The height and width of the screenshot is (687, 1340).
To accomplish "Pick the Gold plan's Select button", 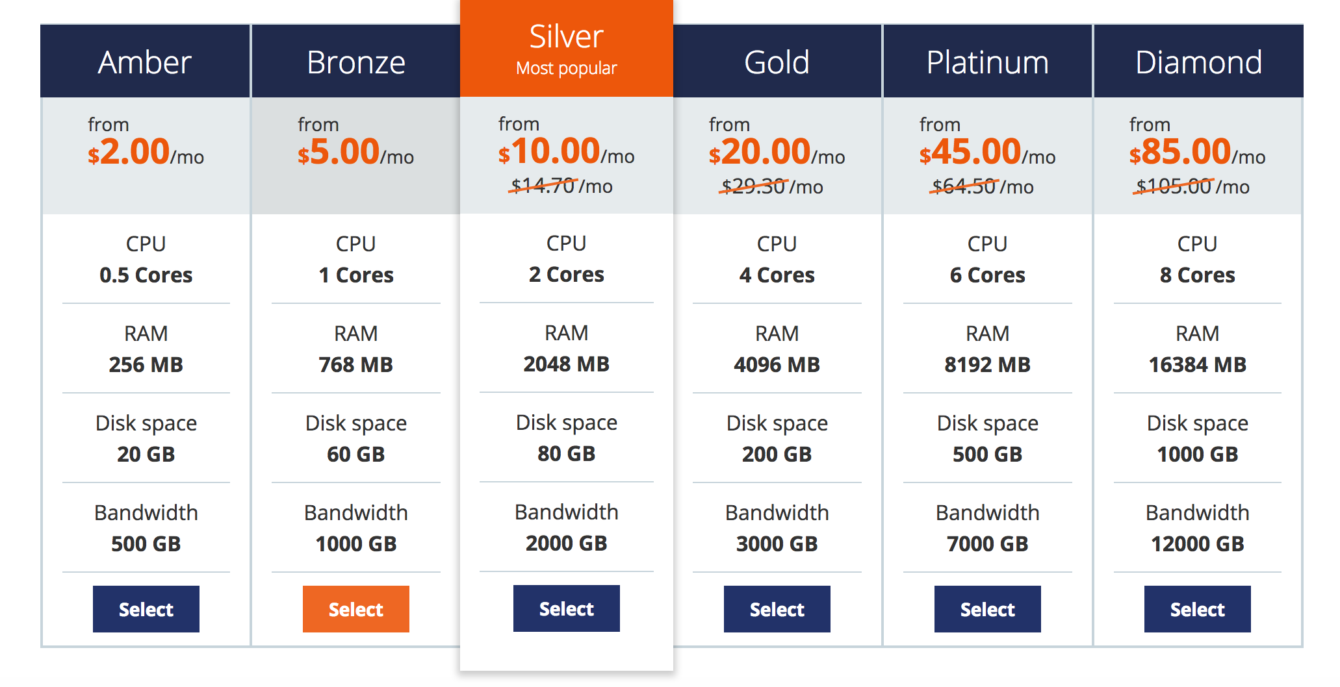I will pos(777,609).
